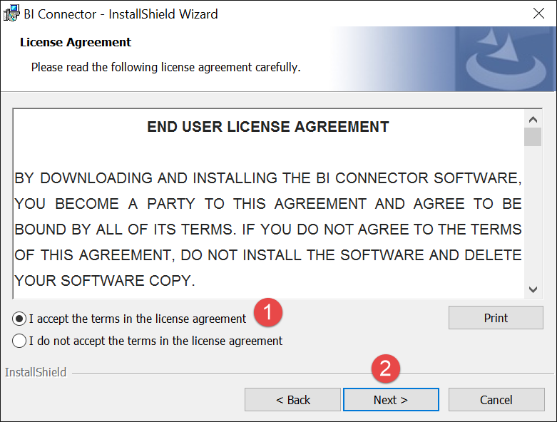The image size is (557, 422).
Task: Select 'I accept the terms' radio button
Action: [x=19, y=319]
